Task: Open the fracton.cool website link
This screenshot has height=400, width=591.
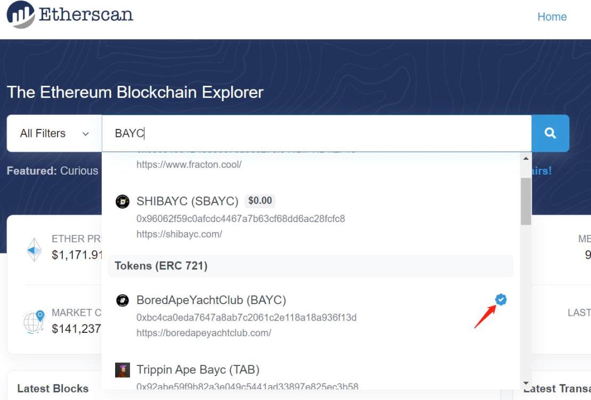Action: pos(189,165)
